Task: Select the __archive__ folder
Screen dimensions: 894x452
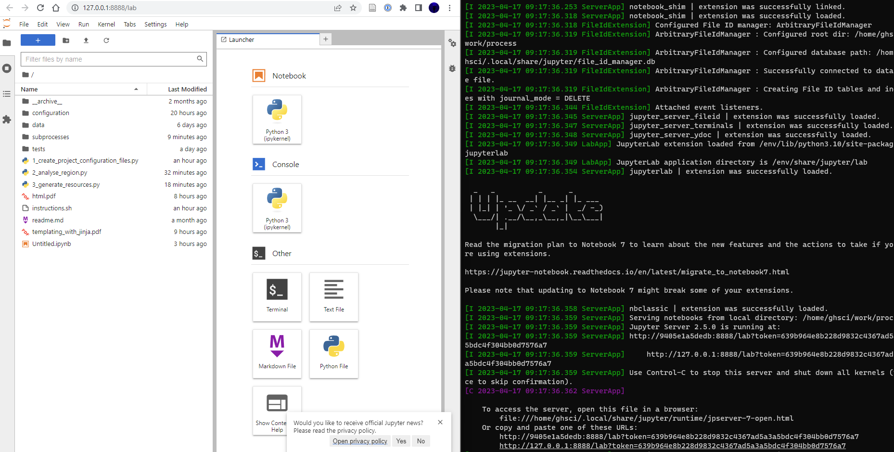Action: [x=114, y=101]
